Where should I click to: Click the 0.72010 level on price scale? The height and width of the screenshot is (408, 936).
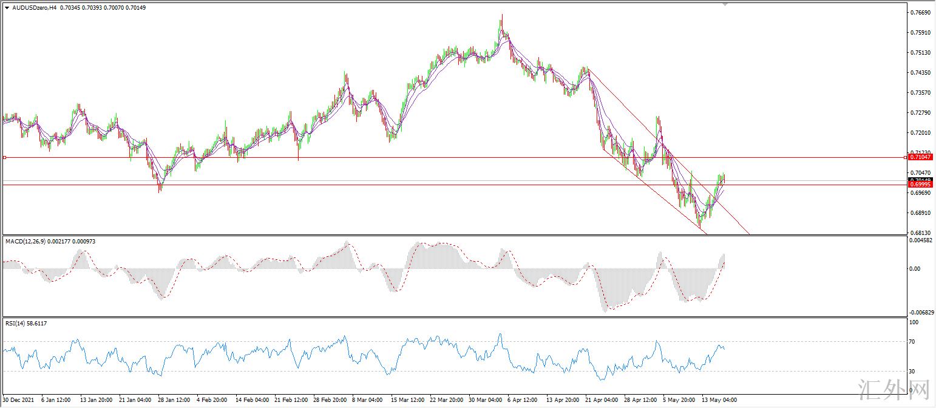(x=921, y=132)
